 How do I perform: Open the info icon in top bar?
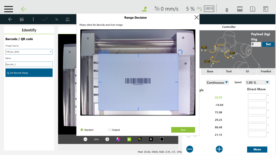[253, 9]
